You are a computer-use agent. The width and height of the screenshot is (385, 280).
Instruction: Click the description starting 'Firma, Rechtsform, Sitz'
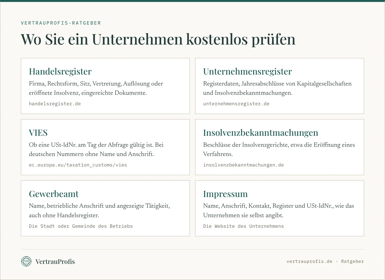tap(96, 88)
